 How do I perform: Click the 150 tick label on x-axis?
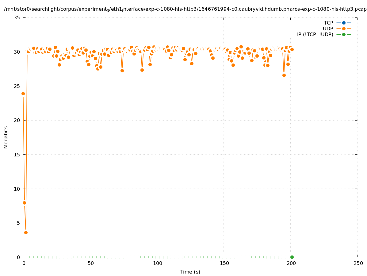click(x=224, y=263)
